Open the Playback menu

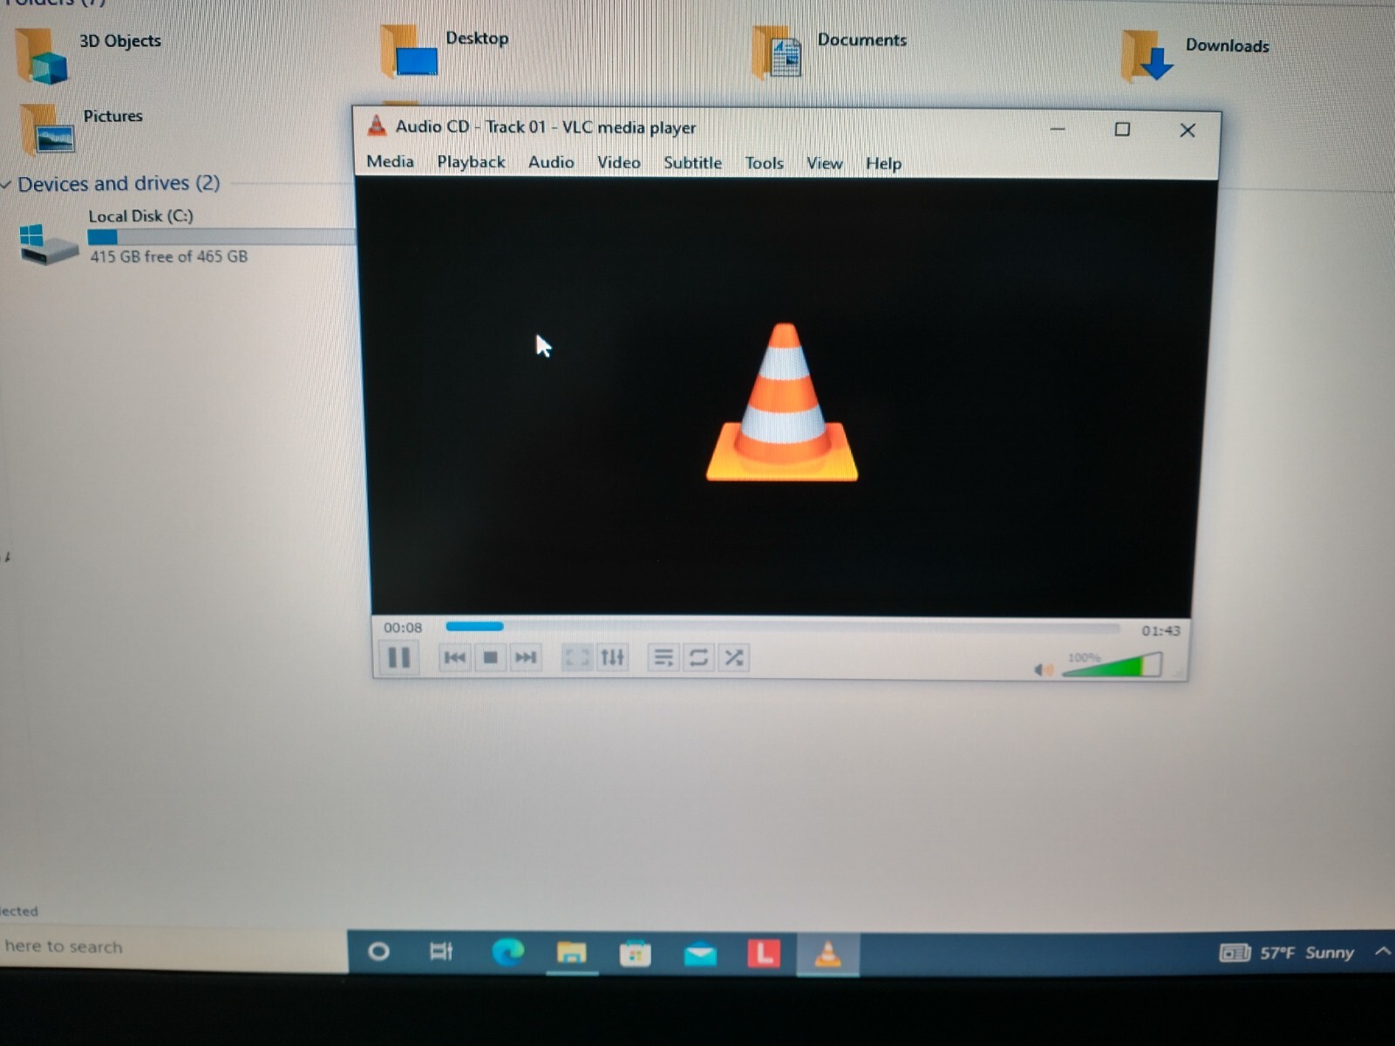pos(471,162)
